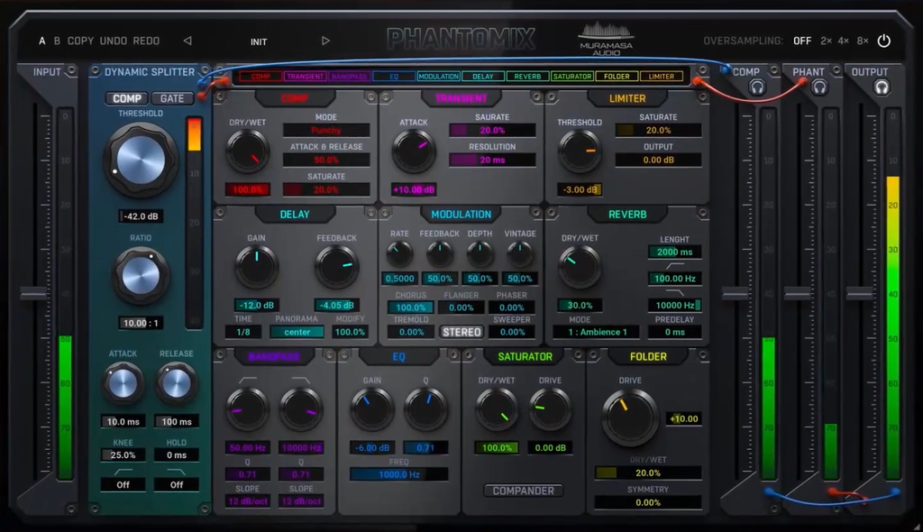Toggle STEREO mode in the Modulation module

[461, 332]
